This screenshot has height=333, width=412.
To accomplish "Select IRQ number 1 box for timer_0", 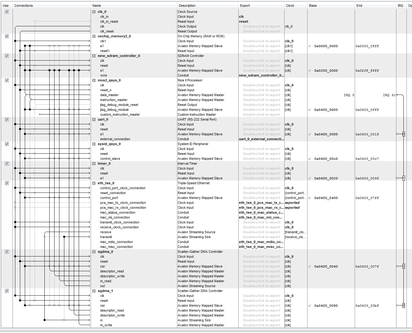I will pos(403,178).
